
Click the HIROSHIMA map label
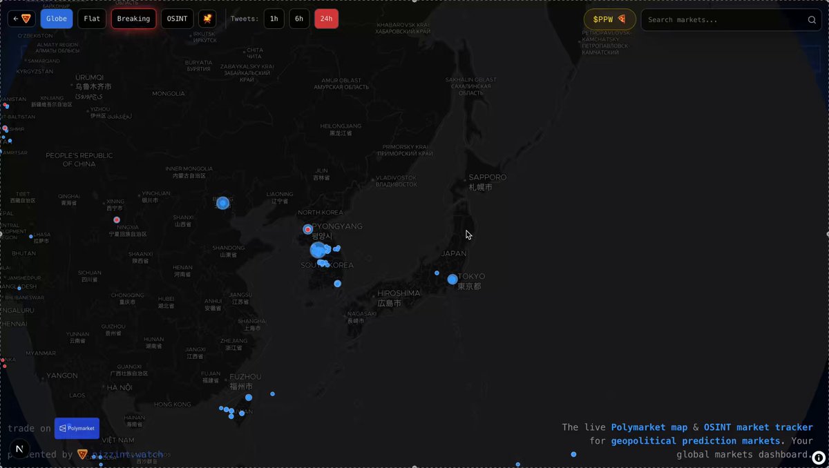click(399, 293)
